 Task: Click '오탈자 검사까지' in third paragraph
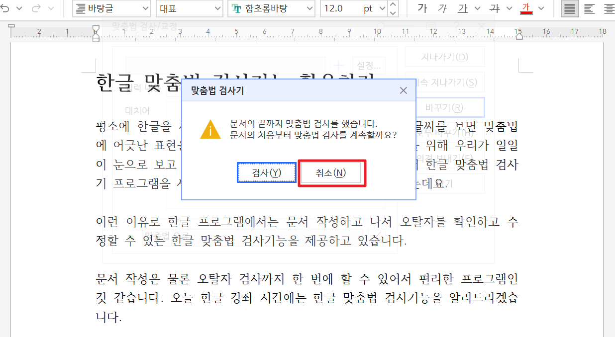(x=241, y=278)
